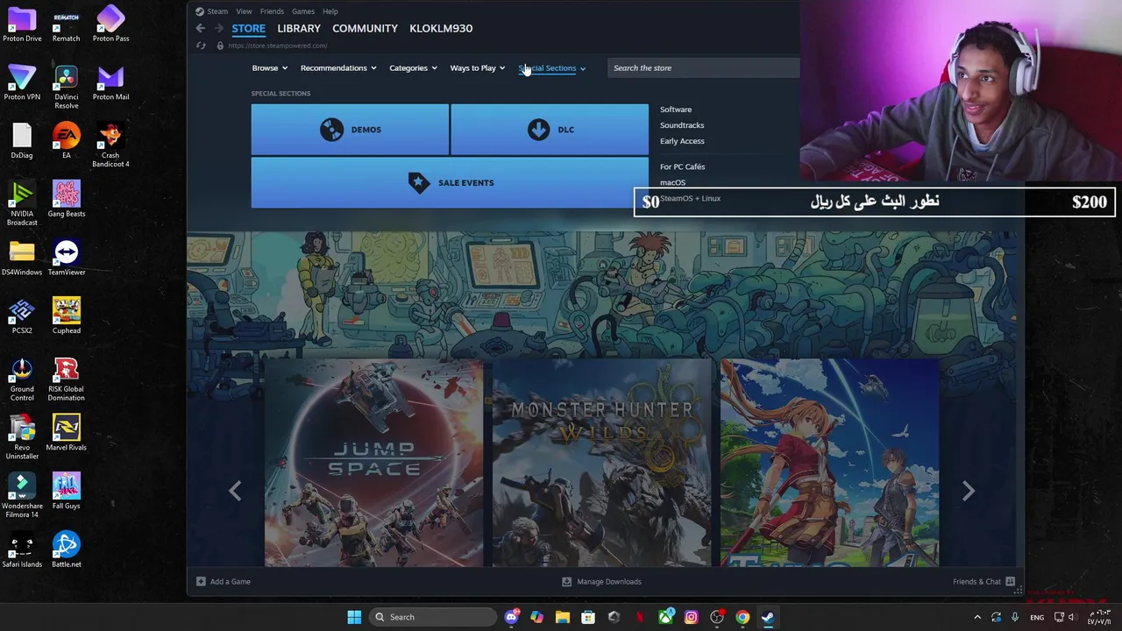This screenshot has width=1122, height=631.
Task: Open Proton VPN desktop icon
Action: point(22,82)
